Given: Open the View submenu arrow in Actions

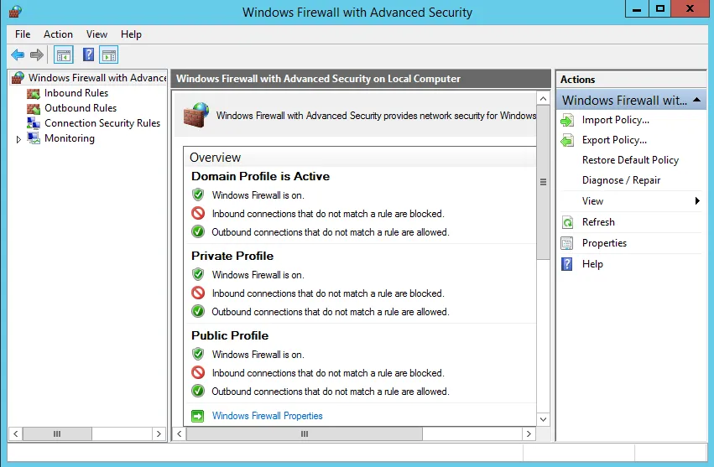Looking at the screenshot, I should pos(697,200).
